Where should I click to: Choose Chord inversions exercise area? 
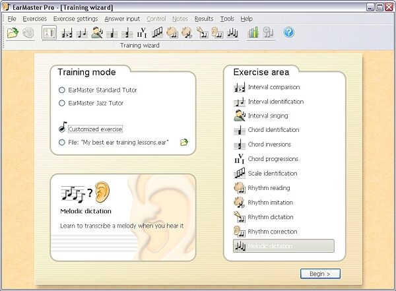(269, 145)
